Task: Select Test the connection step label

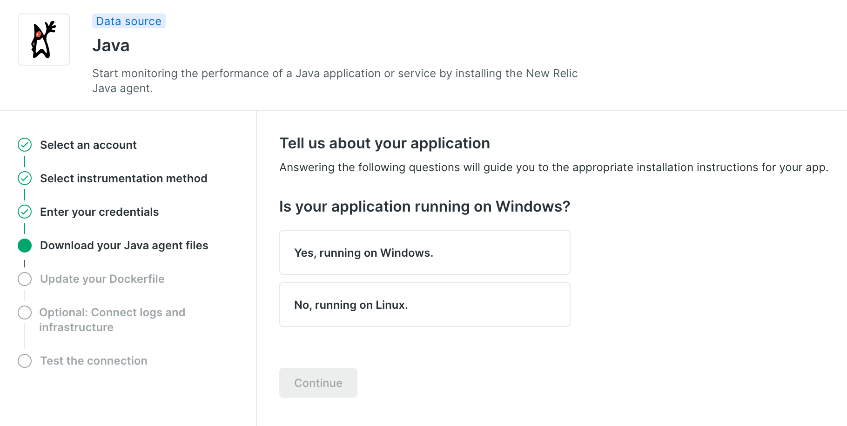Action: [x=94, y=361]
